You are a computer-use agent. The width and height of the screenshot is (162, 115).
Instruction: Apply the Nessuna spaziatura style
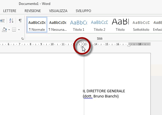pyautogui.click(x=58, y=25)
